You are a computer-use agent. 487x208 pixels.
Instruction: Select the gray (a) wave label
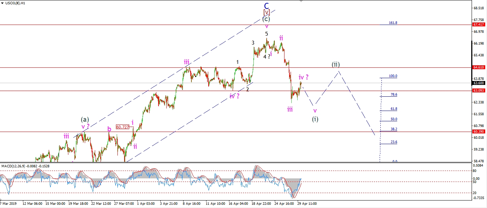click(85, 120)
